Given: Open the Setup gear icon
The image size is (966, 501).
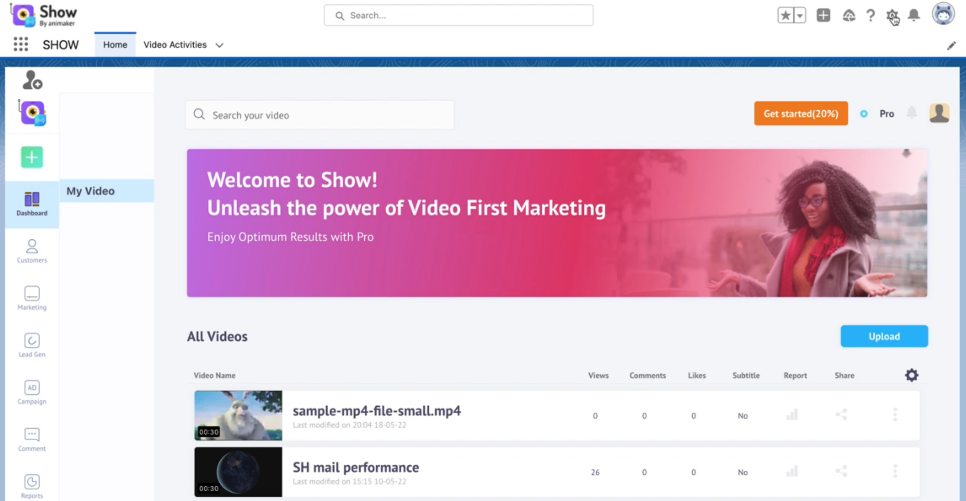Looking at the screenshot, I should click(892, 15).
